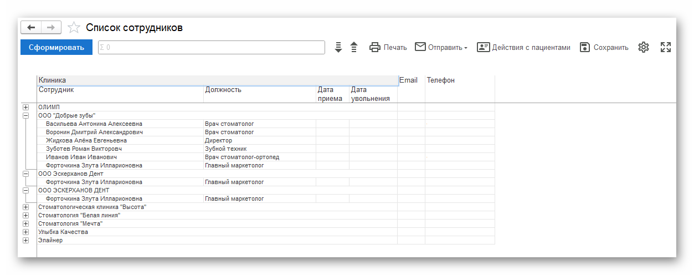Collapse all groups icon in toolbar
The image size is (694, 275).
(354, 48)
